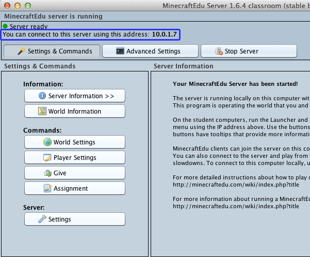Click the terminal icon on Advanced Settings
The width and height of the screenshot is (310, 257).
[120, 51]
